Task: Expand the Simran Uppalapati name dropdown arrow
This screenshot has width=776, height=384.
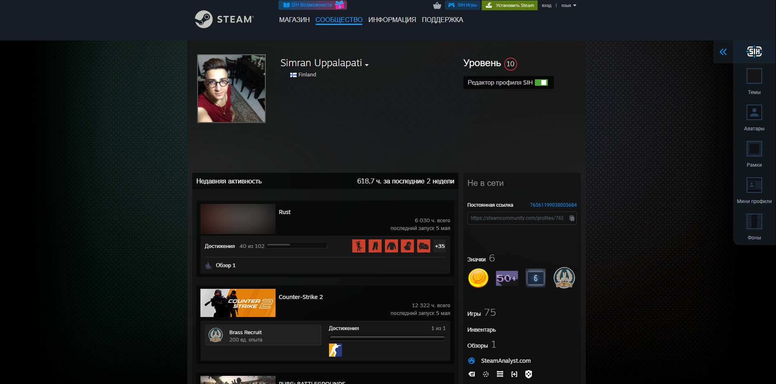Action: pyautogui.click(x=367, y=65)
